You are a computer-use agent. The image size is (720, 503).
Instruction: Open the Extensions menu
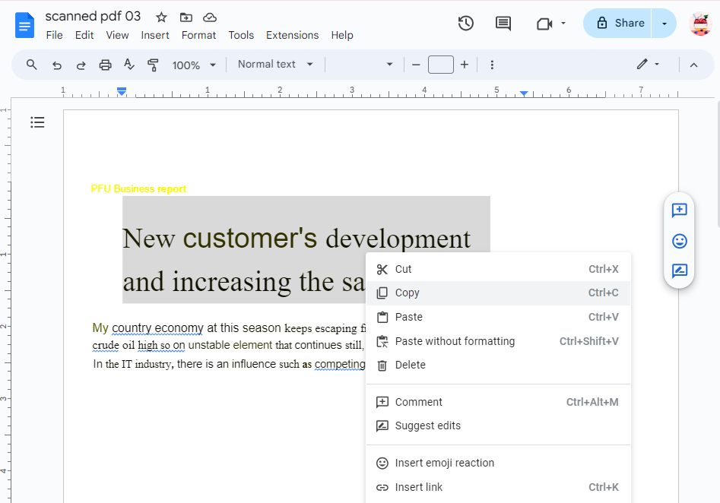(292, 35)
